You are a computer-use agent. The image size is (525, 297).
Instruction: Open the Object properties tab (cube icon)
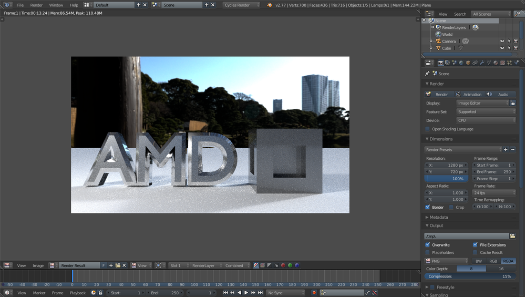pyautogui.click(x=468, y=63)
